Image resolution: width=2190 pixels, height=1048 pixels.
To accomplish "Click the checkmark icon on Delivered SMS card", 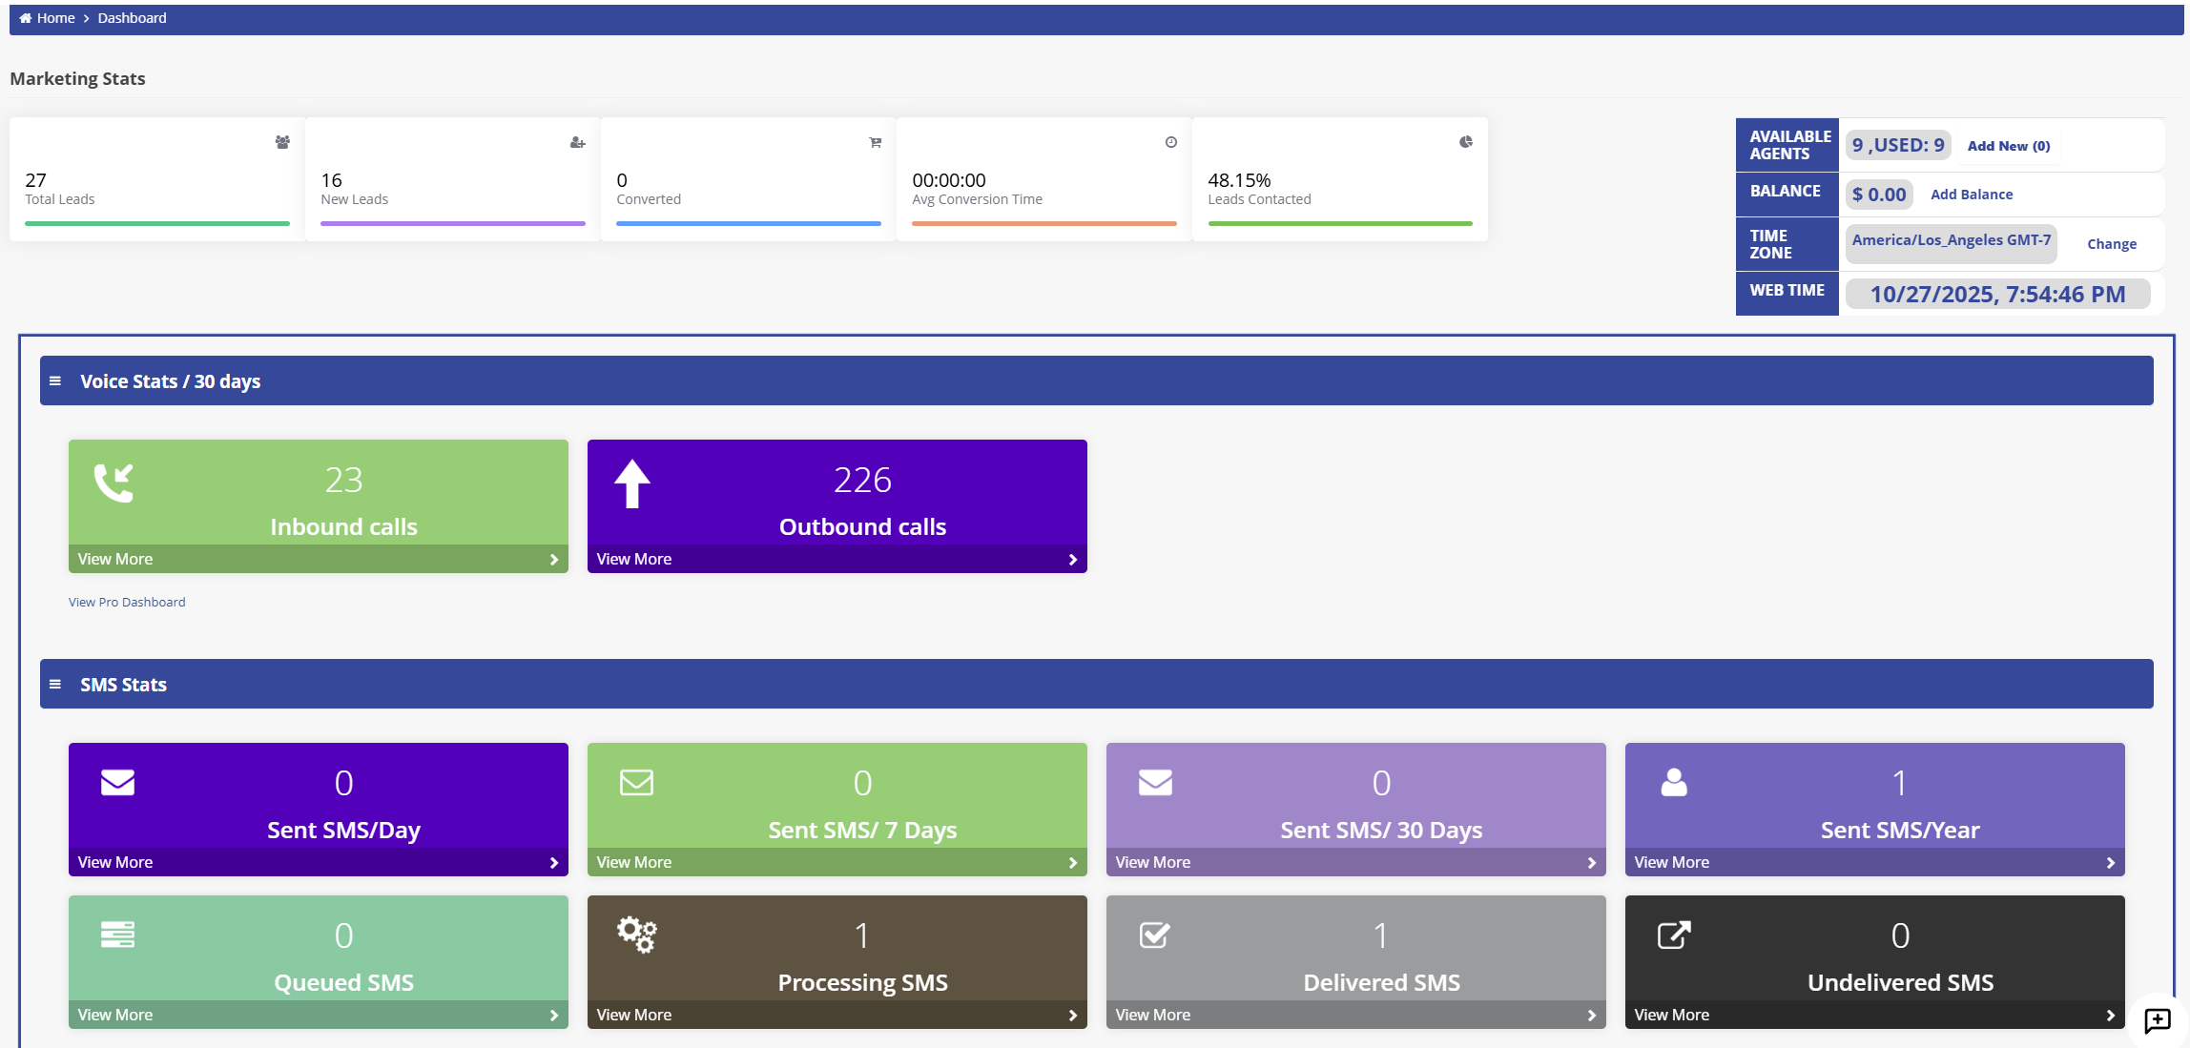I will [1154, 935].
